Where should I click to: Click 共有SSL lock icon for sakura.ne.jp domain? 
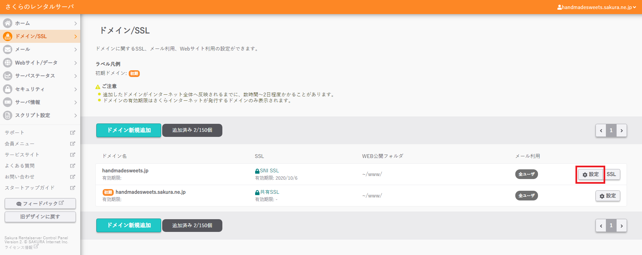[257, 192]
